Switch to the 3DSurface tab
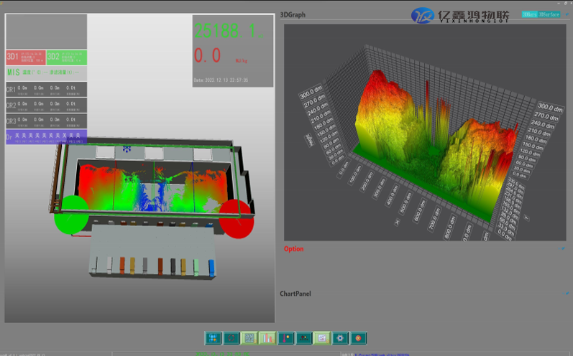Viewport: 573px width, 356px height. point(549,14)
